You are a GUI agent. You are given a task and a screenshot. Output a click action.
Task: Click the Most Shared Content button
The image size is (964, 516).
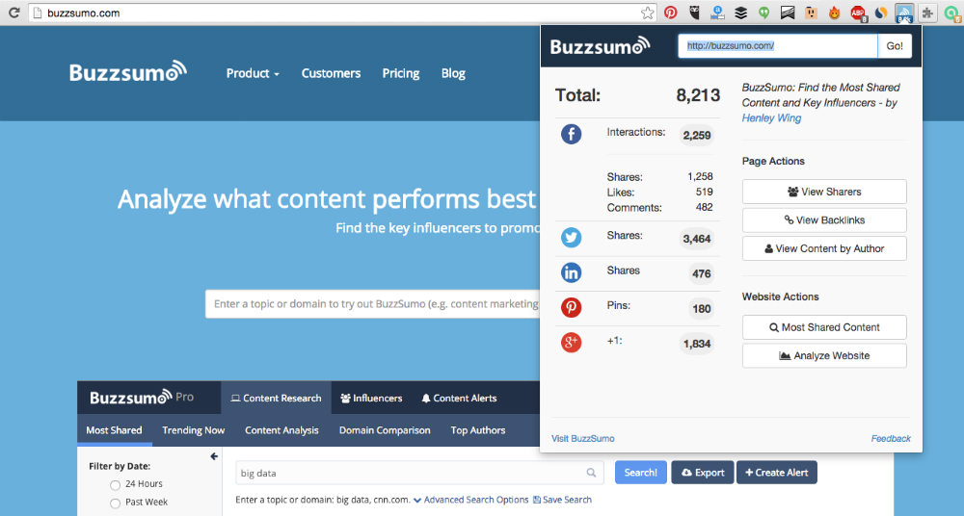(824, 327)
